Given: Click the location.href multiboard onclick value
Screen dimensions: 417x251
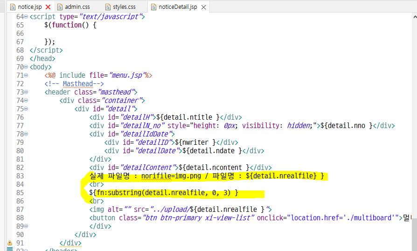Looking at the screenshot, I should (343, 218).
